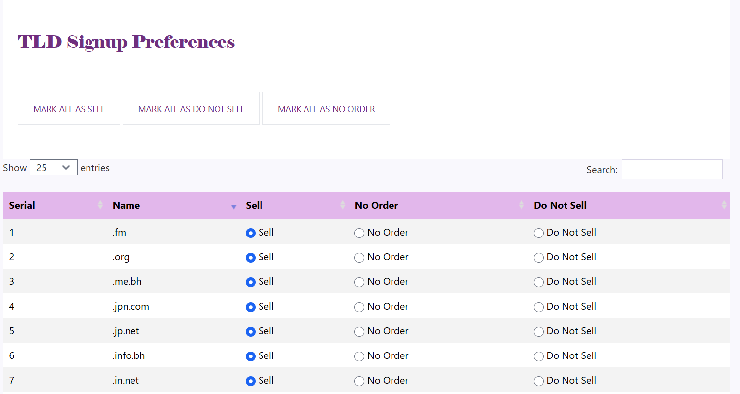Click the Sell column sort icon
The image size is (740, 394).
[343, 205]
